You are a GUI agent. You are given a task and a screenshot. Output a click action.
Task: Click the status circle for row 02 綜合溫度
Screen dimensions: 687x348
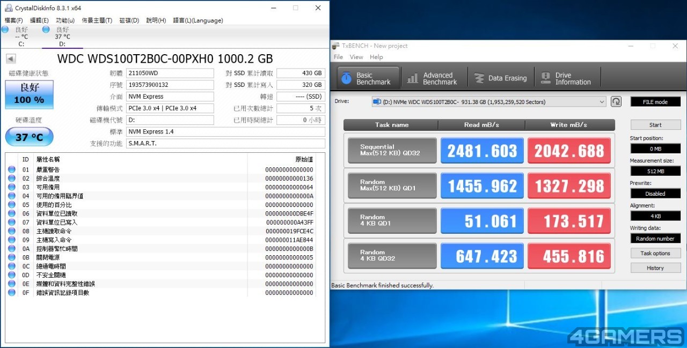click(x=12, y=179)
